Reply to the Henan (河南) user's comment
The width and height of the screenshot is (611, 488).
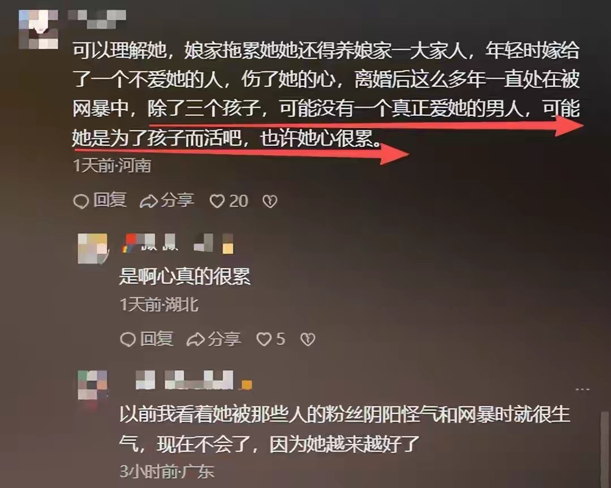100,201
